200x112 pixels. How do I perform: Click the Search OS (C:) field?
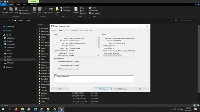pos(189,20)
